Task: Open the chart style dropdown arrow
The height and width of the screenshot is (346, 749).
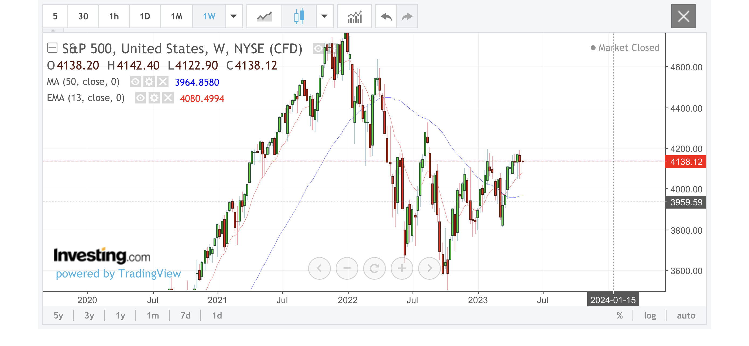Action: click(325, 16)
